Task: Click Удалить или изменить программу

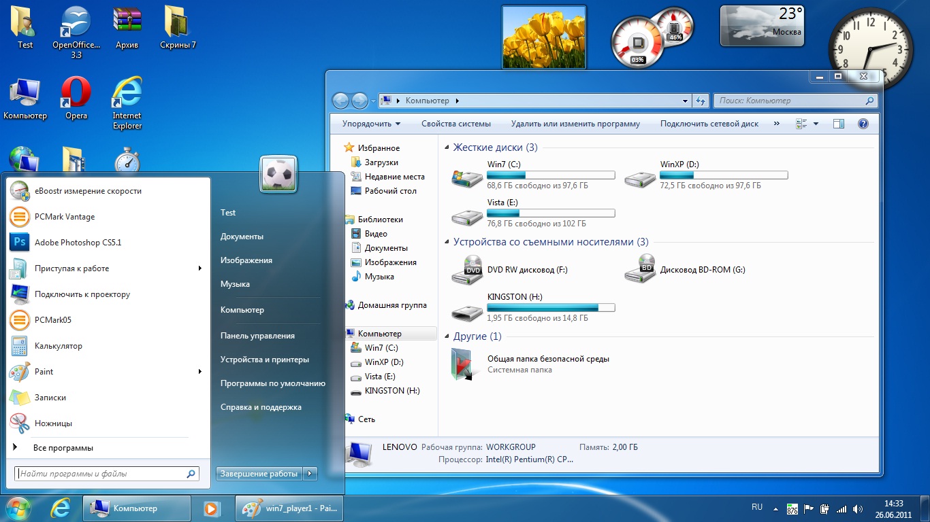Action: [575, 124]
